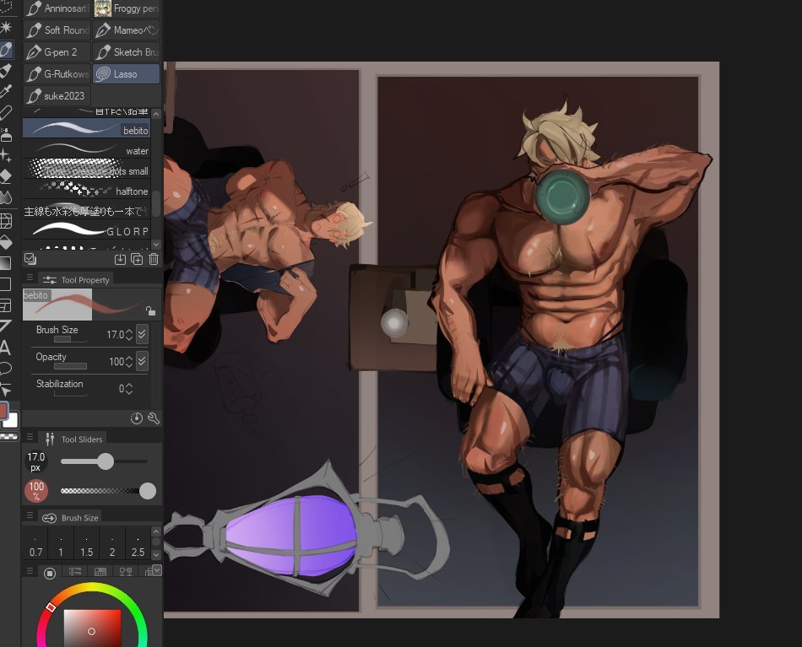
Task: Open the Opacity dropdown chevron
Action: pos(142,361)
